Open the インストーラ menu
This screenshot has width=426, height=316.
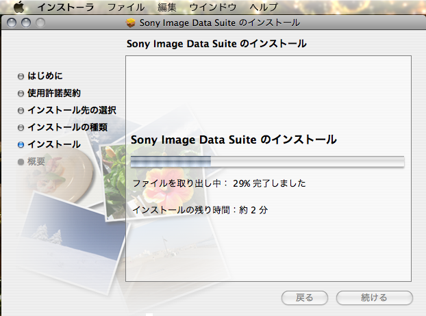click(65, 8)
